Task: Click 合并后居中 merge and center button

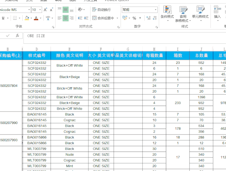Action: 103,18
